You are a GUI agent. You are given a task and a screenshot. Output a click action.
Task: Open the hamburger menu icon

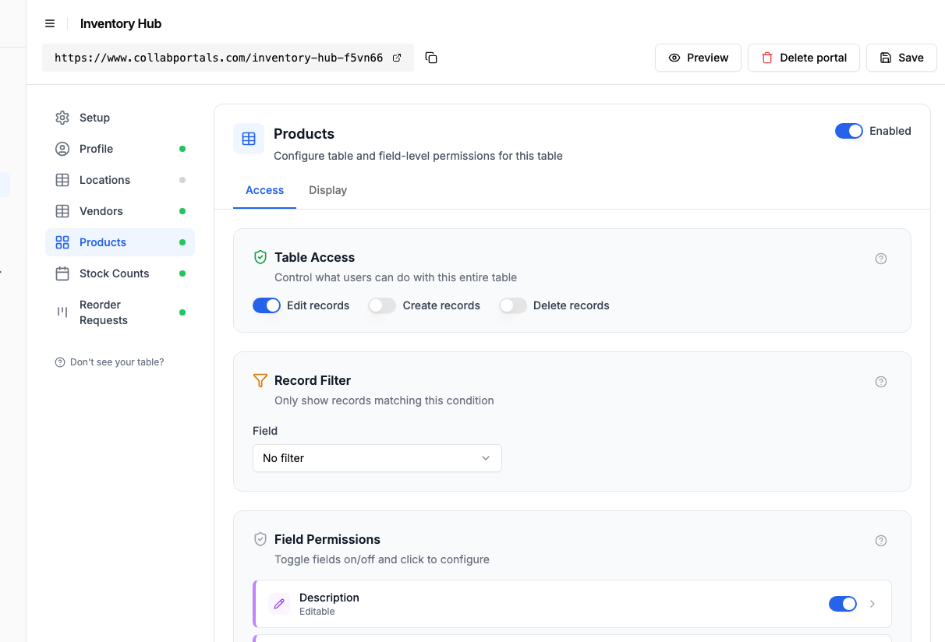pyautogui.click(x=50, y=23)
